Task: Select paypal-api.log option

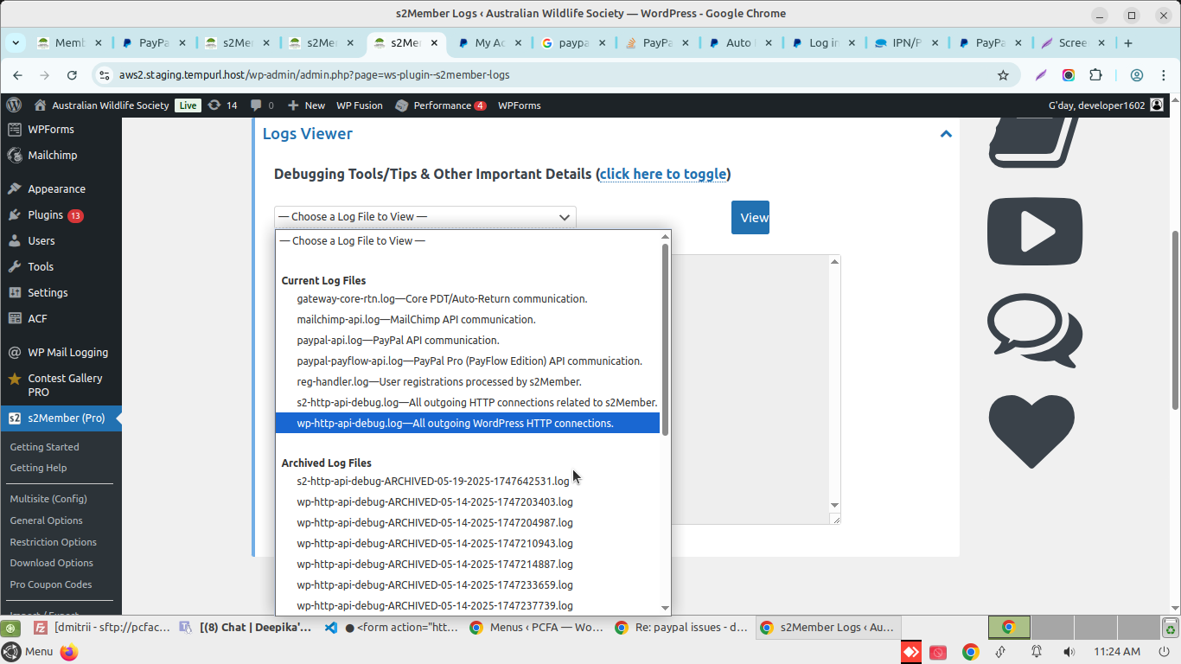Action: tap(468, 340)
